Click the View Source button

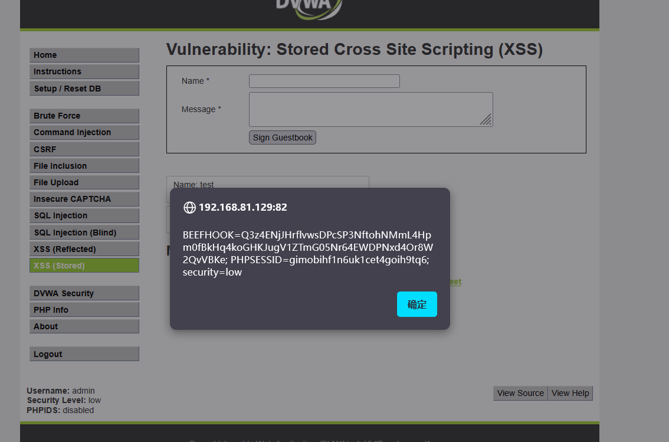pos(520,393)
